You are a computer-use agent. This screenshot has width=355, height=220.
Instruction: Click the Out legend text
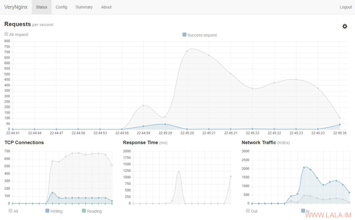pyautogui.click(x=254, y=211)
